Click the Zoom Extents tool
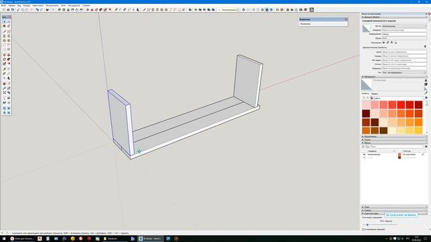 pos(5,93)
